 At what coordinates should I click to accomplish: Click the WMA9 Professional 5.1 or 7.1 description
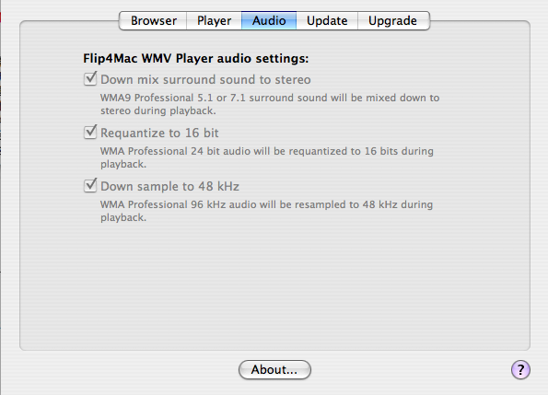coord(270,104)
